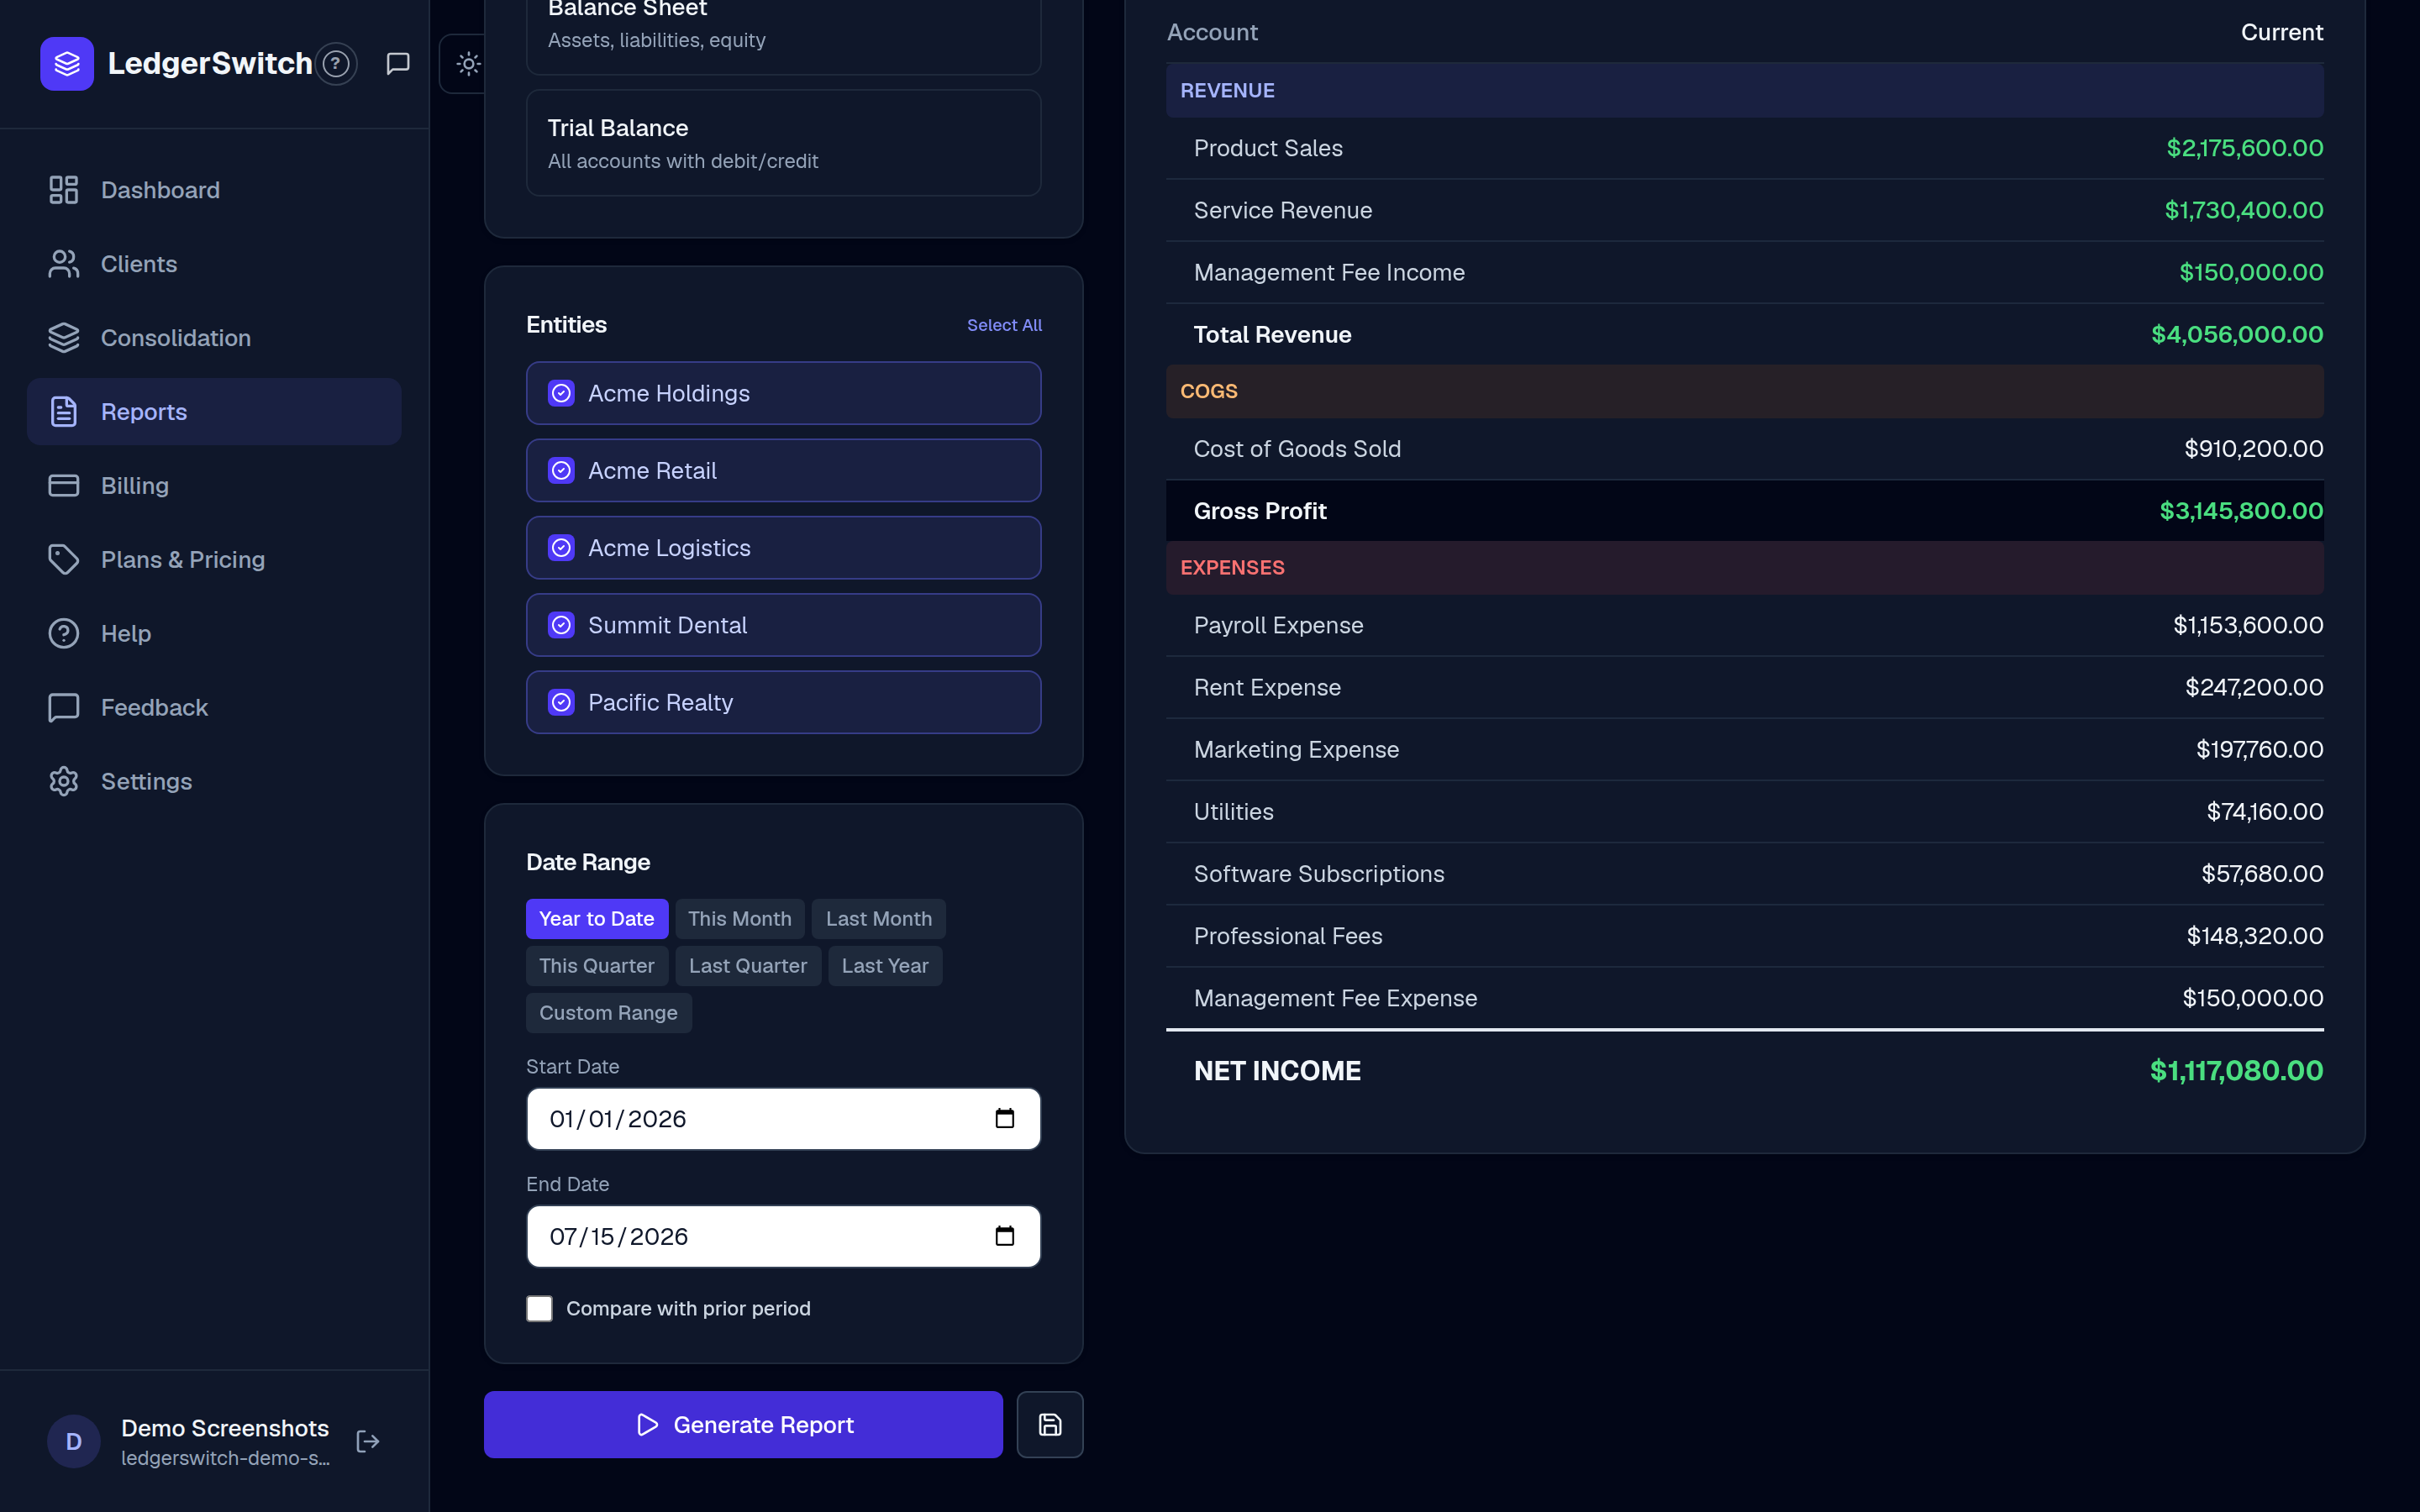Viewport: 2420px width, 1512px height.
Task: Select Custom Range option
Action: 609,1013
